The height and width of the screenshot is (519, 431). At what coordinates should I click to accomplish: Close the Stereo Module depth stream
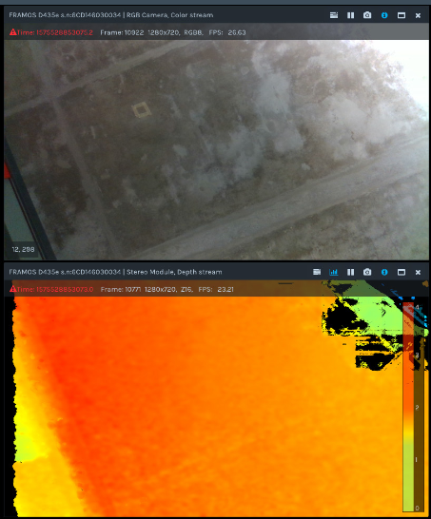[x=418, y=272]
